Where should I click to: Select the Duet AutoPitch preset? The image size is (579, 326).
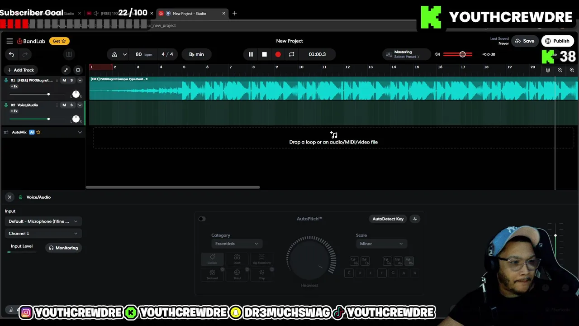[x=237, y=259]
